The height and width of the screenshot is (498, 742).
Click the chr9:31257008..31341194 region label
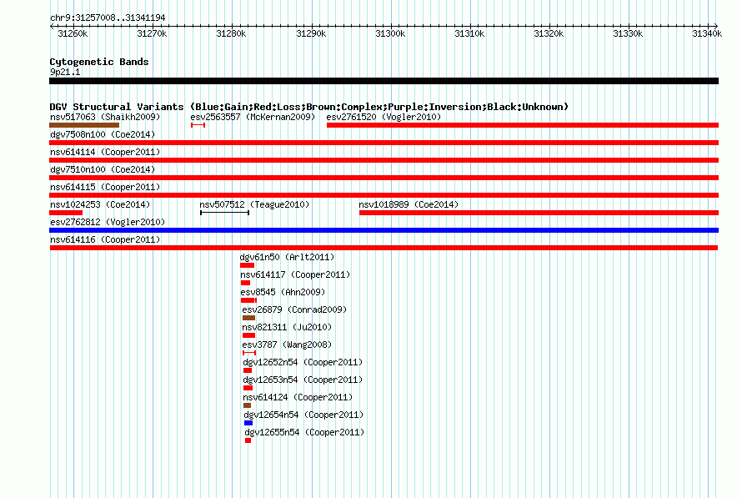click(x=108, y=18)
